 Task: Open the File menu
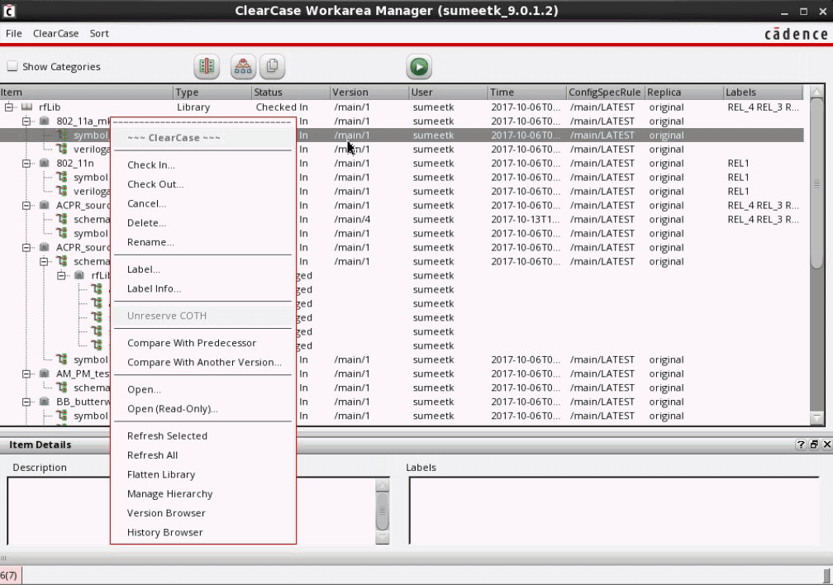coord(13,33)
